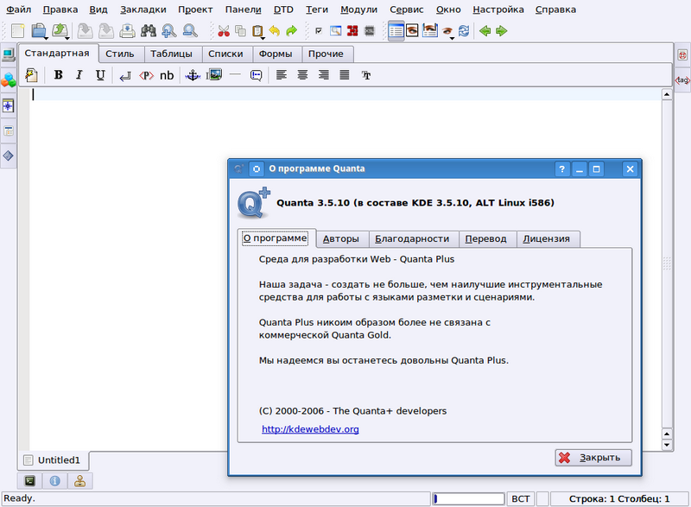Image resolution: width=691 pixels, height=507 pixels.
Task: Justify text alignment icon
Action: [x=345, y=75]
